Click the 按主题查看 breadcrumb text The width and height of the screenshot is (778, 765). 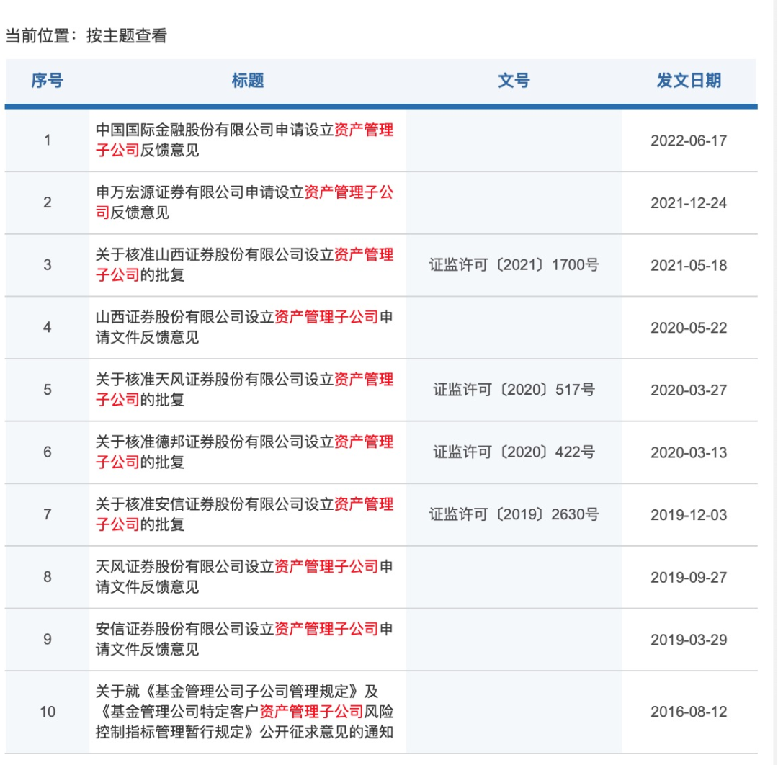click(x=127, y=36)
